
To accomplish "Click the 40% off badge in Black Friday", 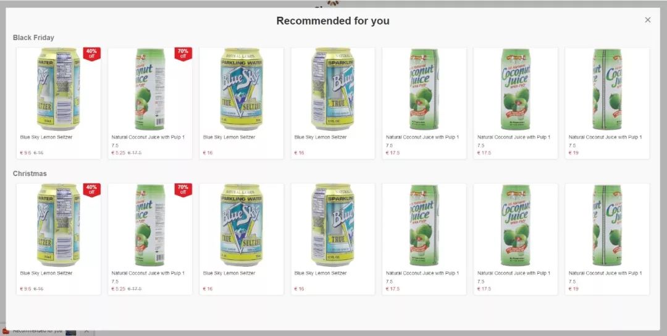I will (x=91, y=54).
